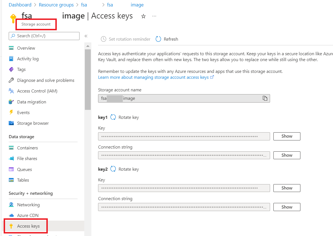Click the Events lightning bolt icon
Viewport: 333px width, 236px height.
11,113
